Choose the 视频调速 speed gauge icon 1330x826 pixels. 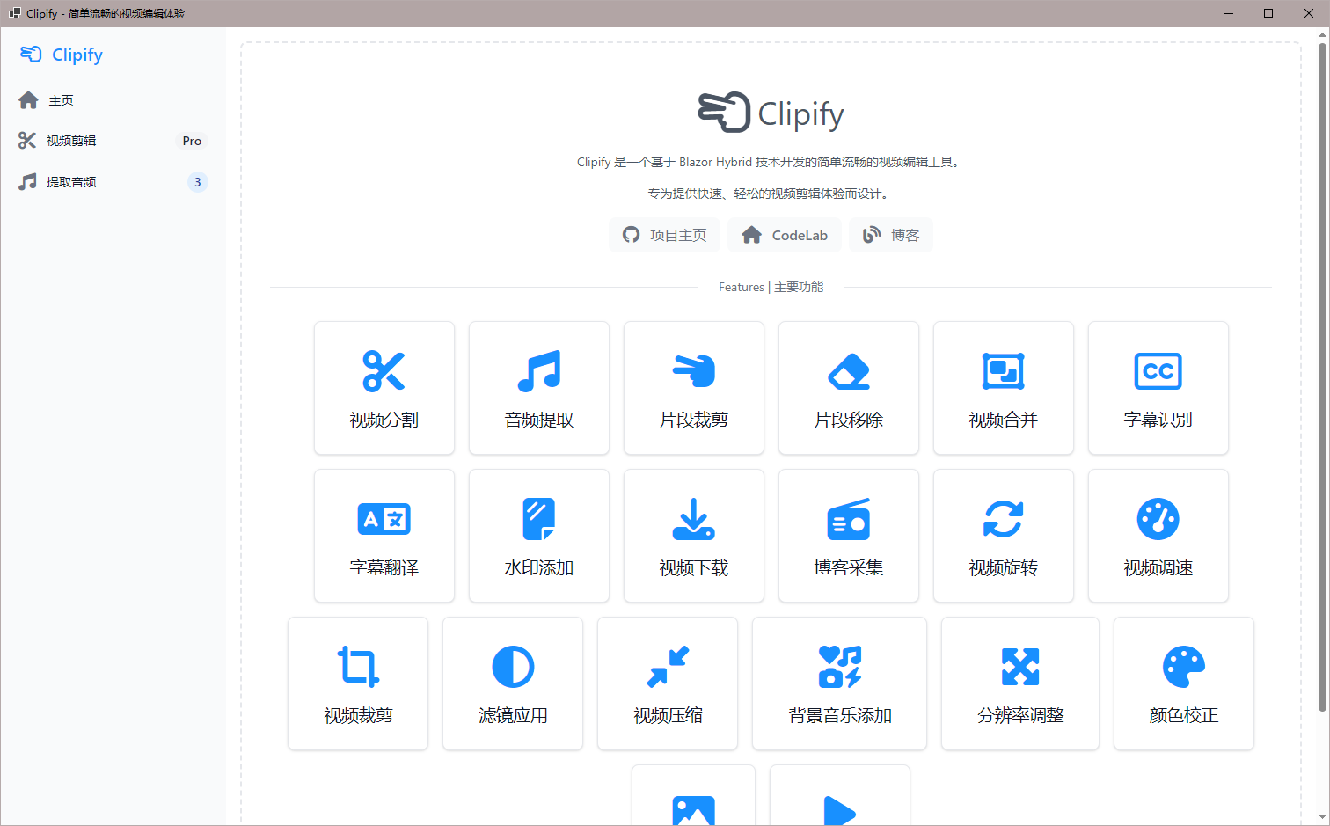click(1158, 519)
